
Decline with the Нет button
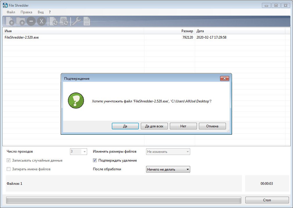pyautogui.click(x=183, y=126)
